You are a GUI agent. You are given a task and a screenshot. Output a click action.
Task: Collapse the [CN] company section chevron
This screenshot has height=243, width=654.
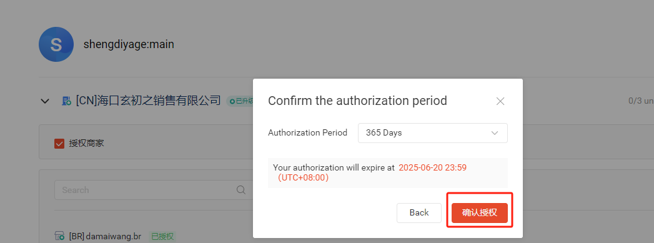click(x=45, y=101)
